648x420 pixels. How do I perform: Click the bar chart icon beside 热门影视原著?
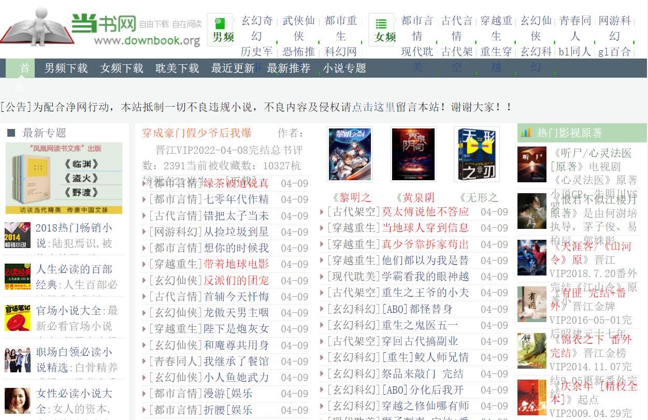click(526, 133)
